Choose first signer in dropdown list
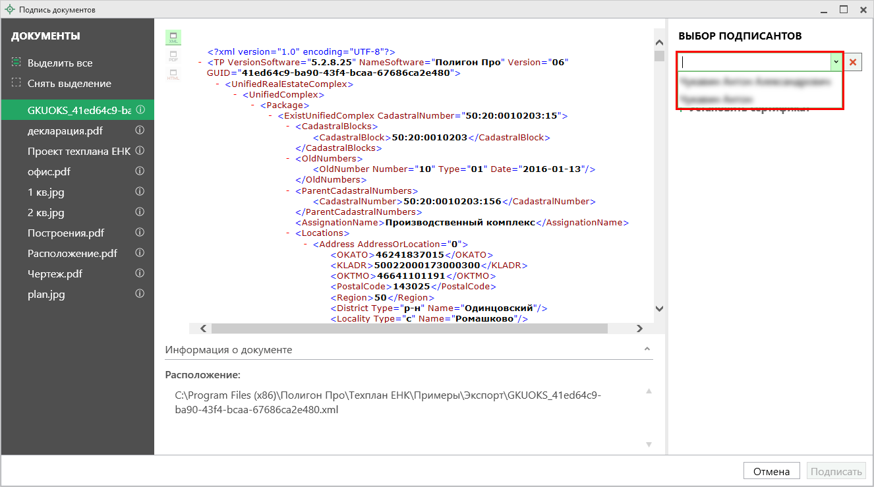 click(x=755, y=82)
